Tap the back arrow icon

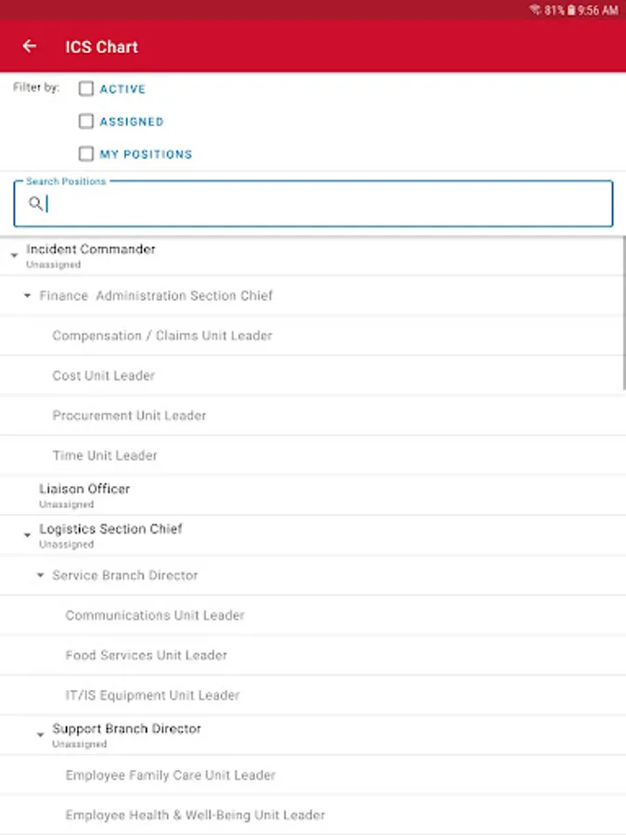coord(30,46)
